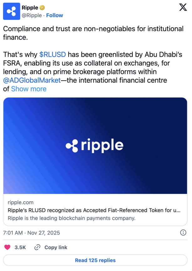Open the @ADGlobalMarket mention
192x271 pixels.
click(x=32, y=80)
